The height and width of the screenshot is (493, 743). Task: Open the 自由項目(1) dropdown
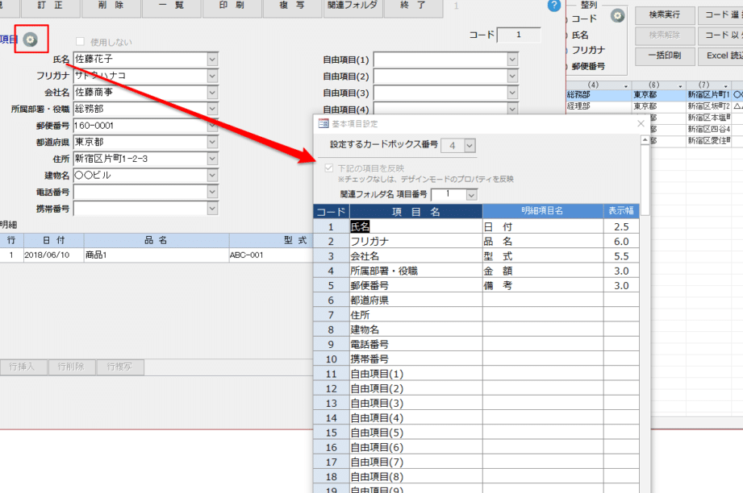tap(512, 59)
